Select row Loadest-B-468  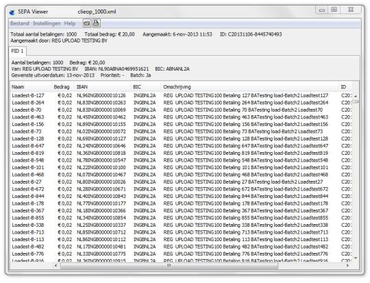tap(181, 175)
